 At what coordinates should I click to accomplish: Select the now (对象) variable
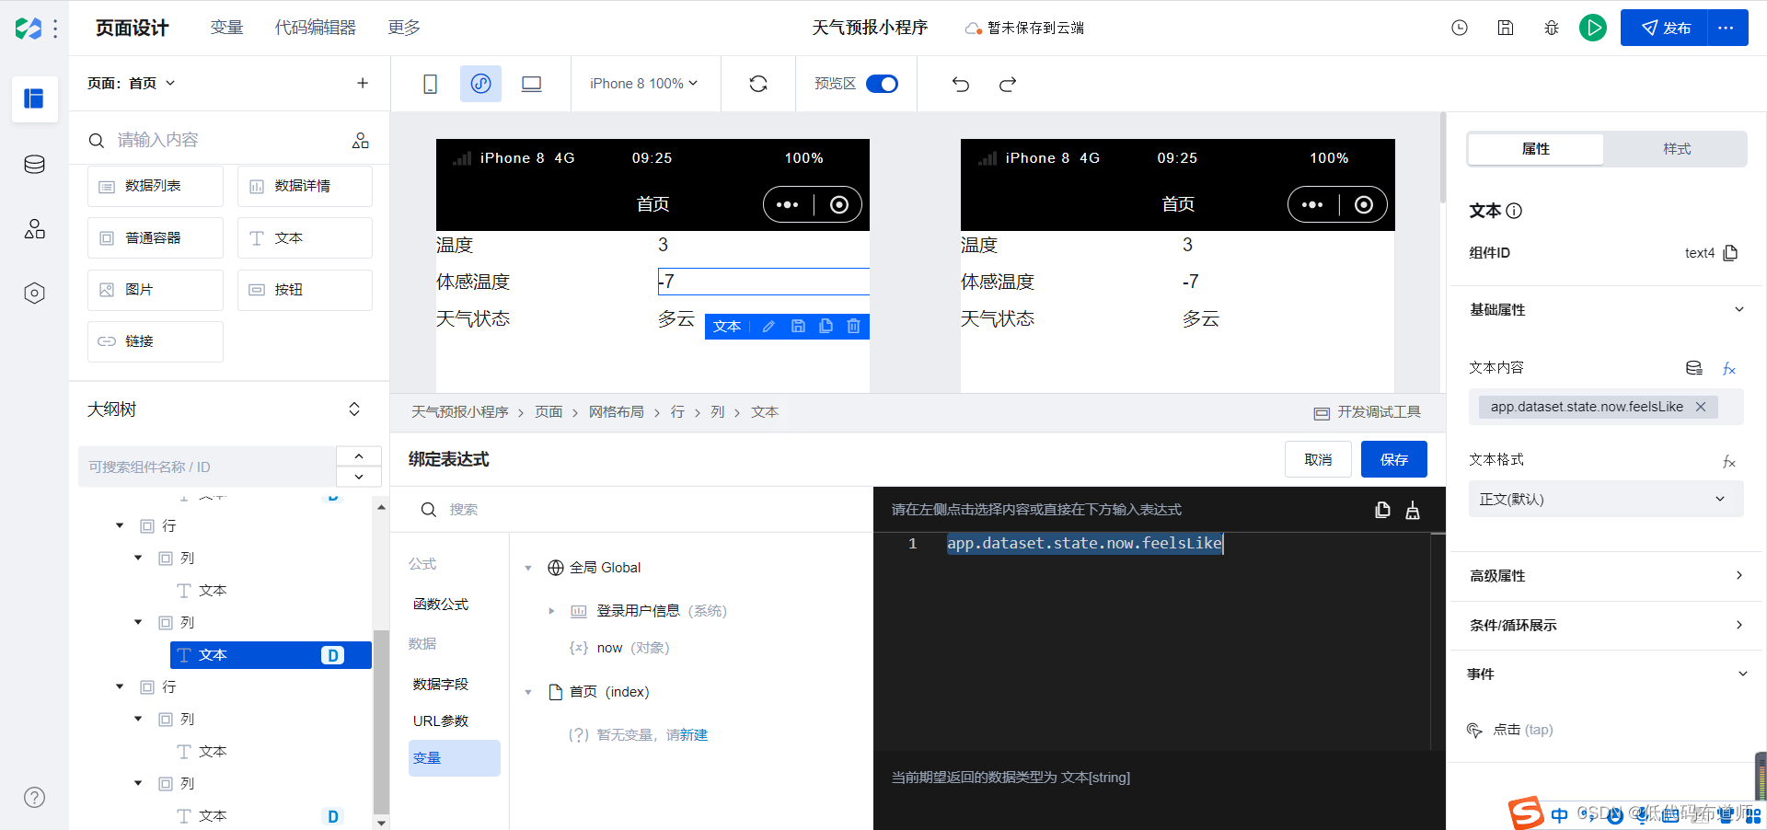(619, 648)
